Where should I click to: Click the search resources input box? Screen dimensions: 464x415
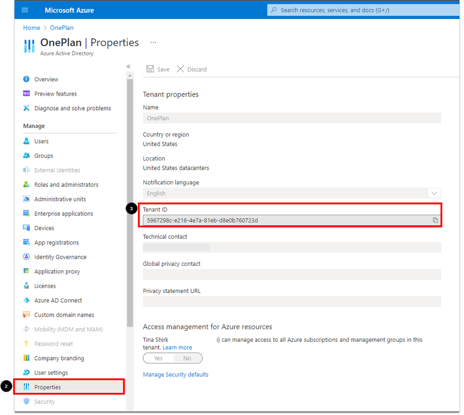[364, 10]
